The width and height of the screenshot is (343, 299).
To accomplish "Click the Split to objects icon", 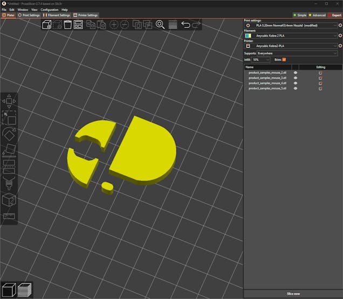I will tap(137, 24).
